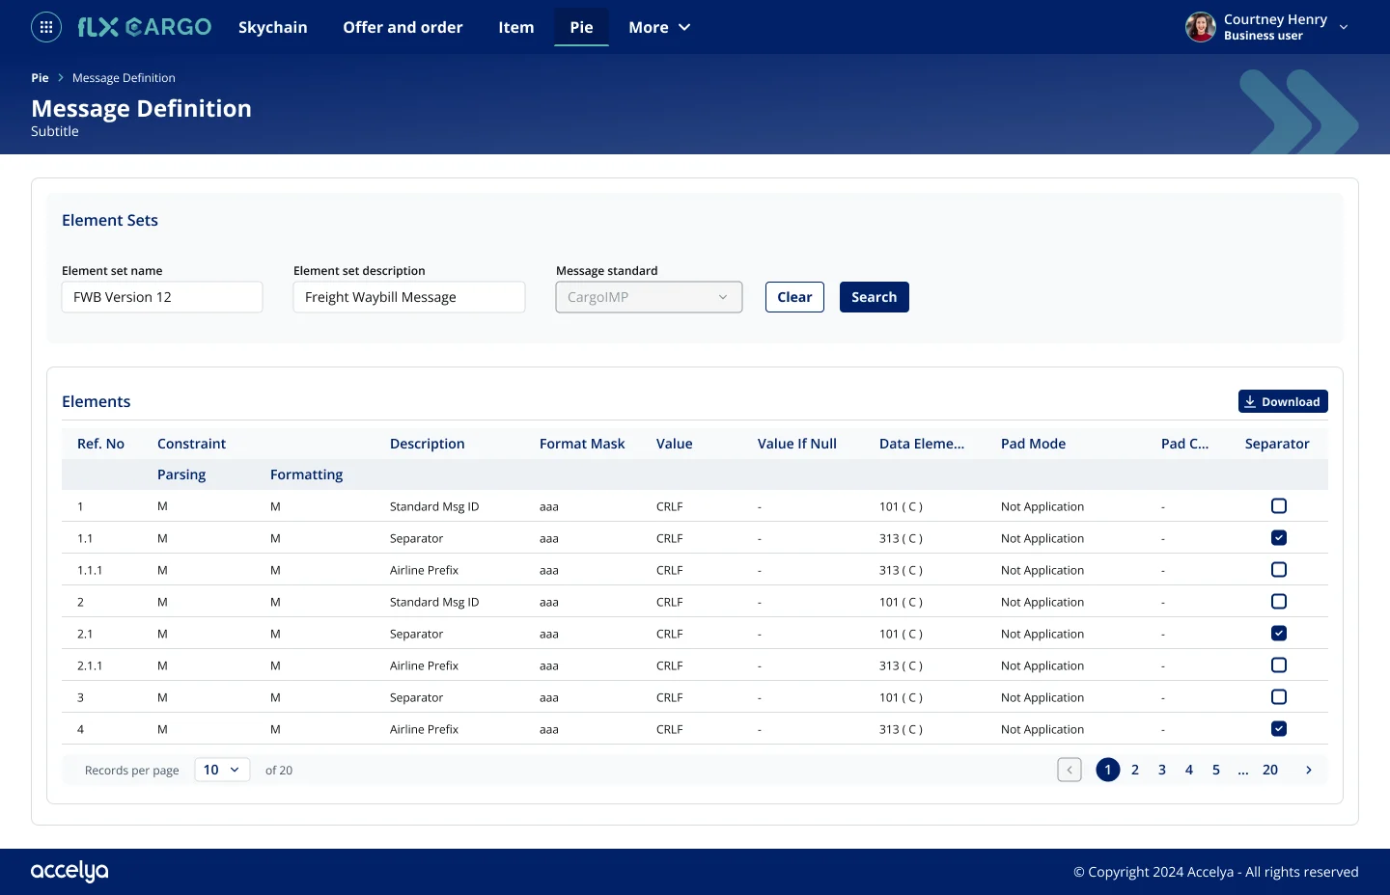Uncheck Separator checkbox for Ref. No 4
1390x895 pixels.
[x=1279, y=729]
